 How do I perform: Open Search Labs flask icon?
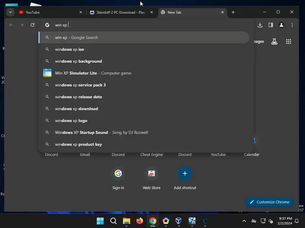point(274,42)
